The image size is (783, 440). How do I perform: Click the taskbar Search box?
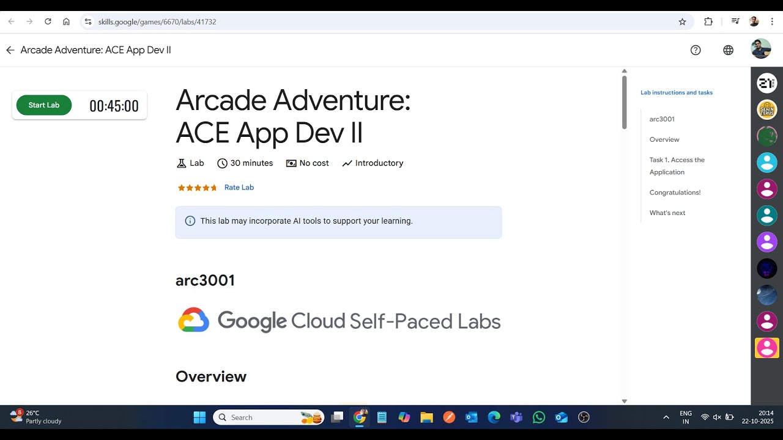tap(269, 417)
